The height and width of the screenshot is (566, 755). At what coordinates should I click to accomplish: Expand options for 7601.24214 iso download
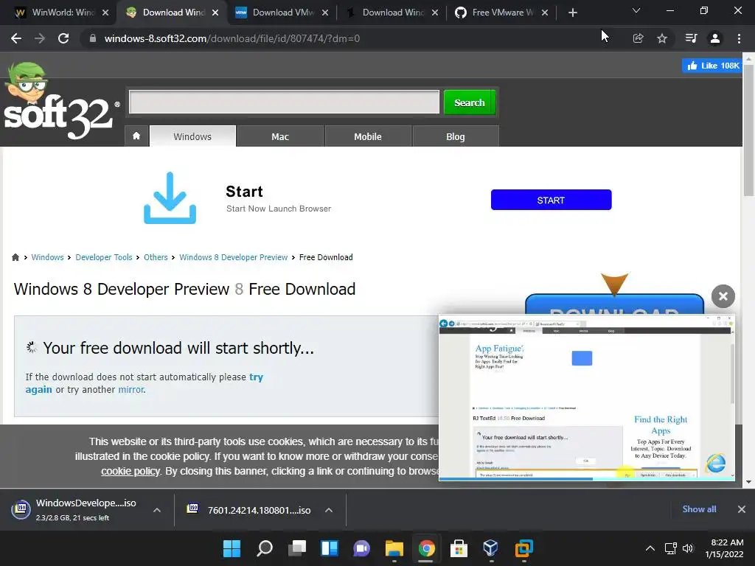(x=329, y=510)
